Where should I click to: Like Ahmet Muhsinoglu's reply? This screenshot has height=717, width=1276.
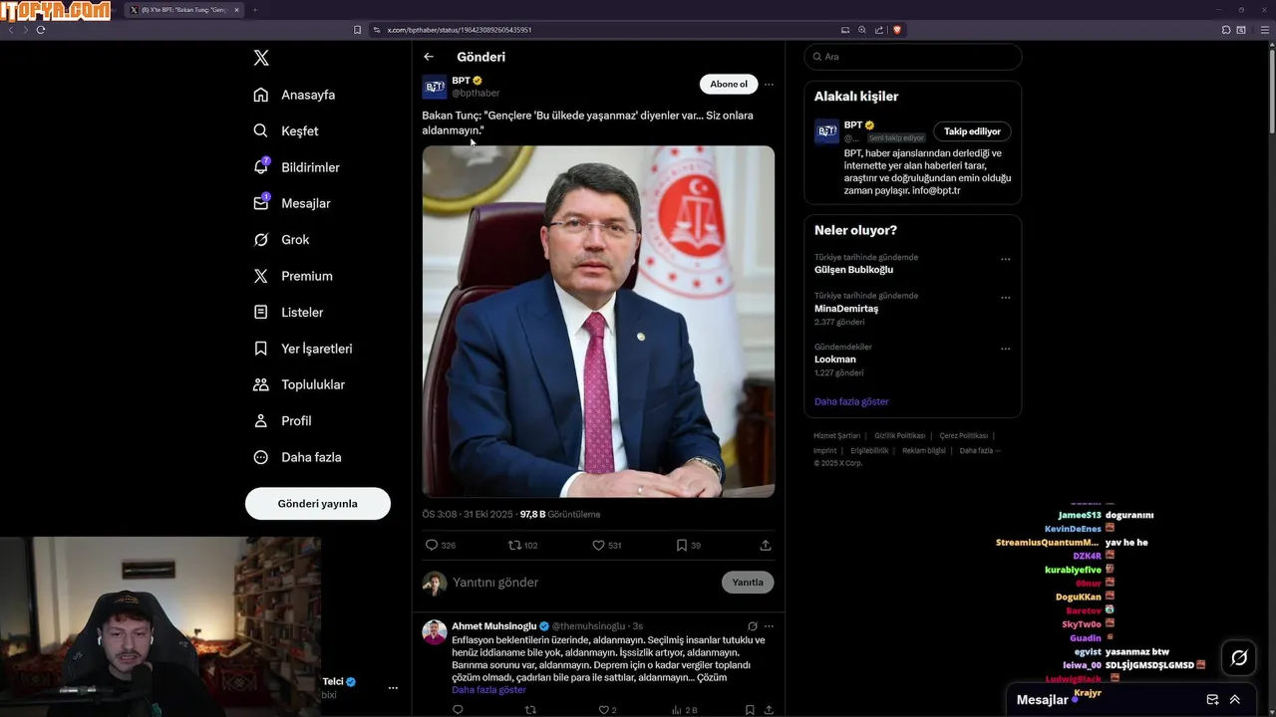[603, 710]
